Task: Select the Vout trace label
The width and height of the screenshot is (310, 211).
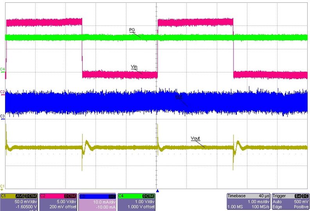Action: (195, 138)
